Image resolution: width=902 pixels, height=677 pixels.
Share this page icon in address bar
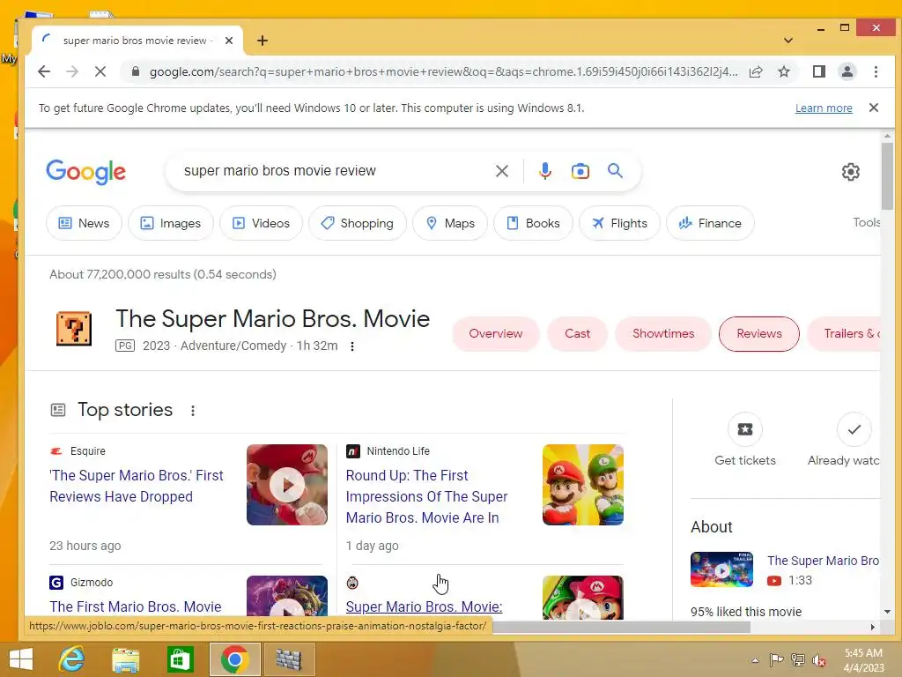[x=756, y=71]
